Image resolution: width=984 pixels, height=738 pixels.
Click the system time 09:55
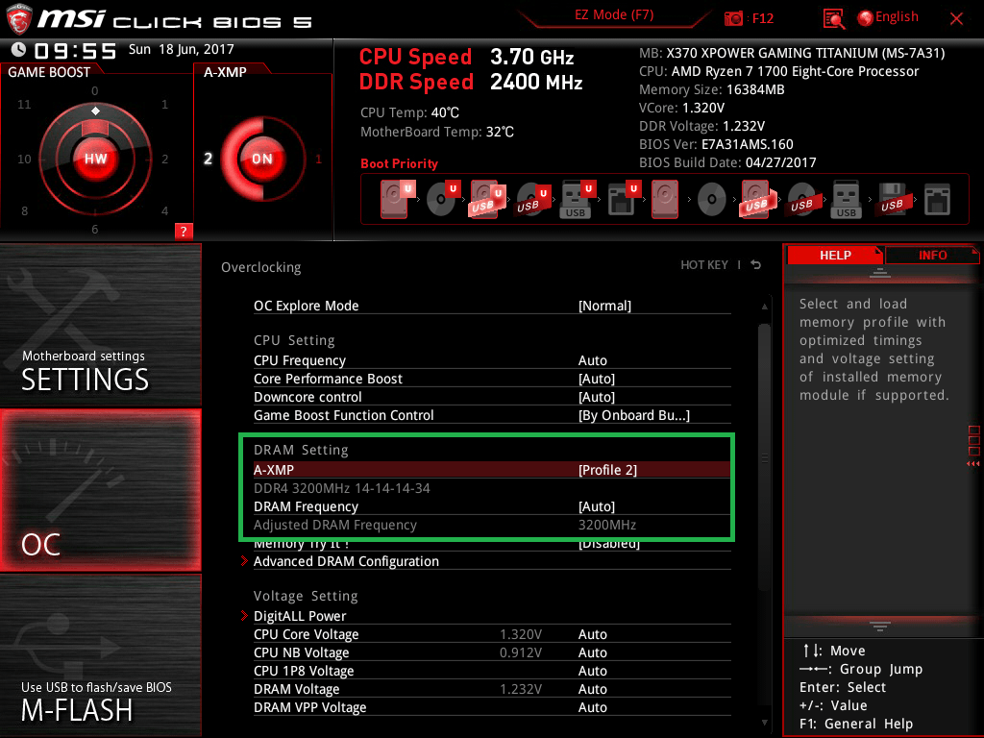(75, 51)
